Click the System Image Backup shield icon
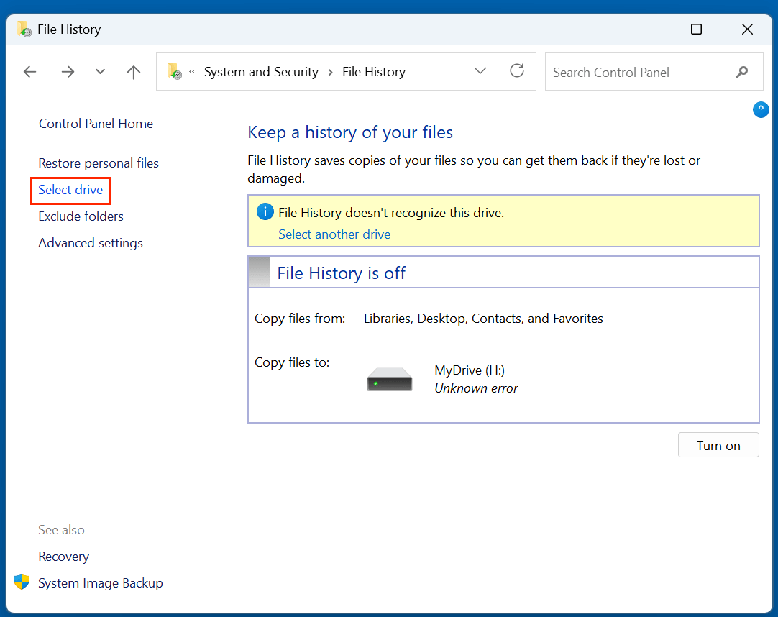This screenshot has width=778, height=617. 21,581
